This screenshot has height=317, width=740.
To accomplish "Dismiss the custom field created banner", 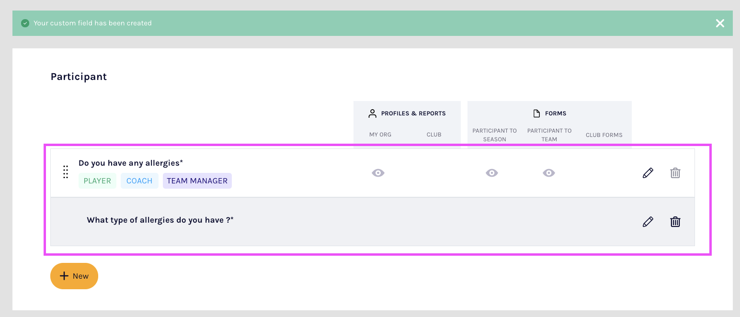I will pyautogui.click(x=719, y=23).
